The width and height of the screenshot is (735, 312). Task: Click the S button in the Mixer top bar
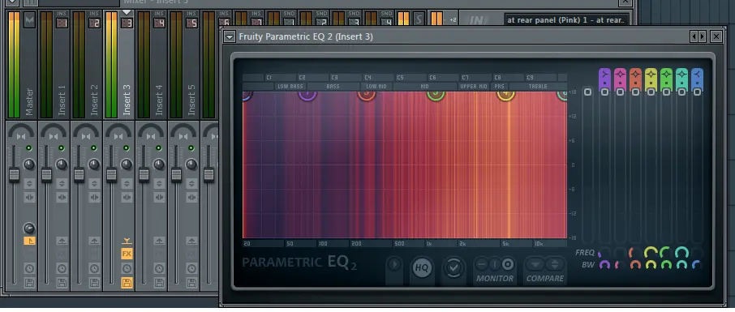click(x=419, y=19)
